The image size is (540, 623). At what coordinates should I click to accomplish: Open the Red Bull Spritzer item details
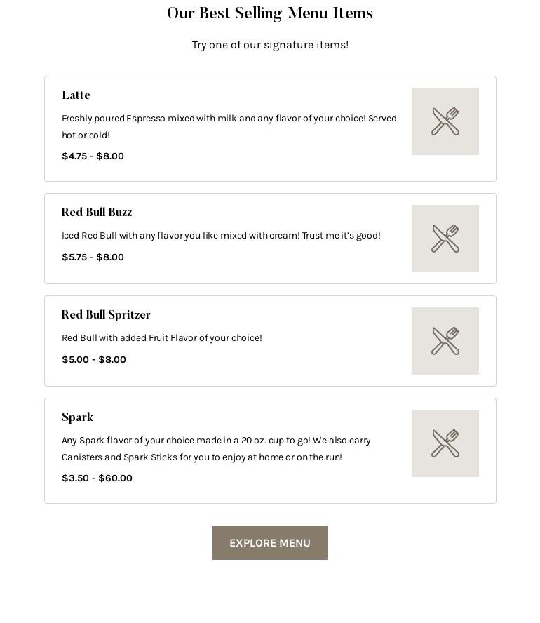coord(106,315)
